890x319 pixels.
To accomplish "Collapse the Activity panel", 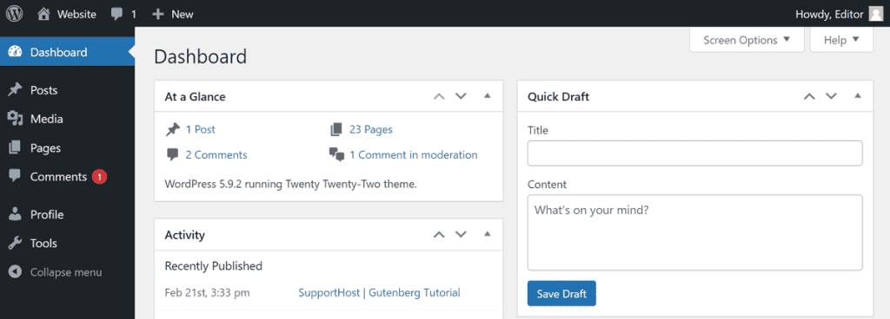I will (x=487, y=233).
